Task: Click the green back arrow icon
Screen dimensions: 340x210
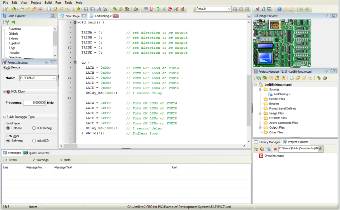Action: coord(301,9)
